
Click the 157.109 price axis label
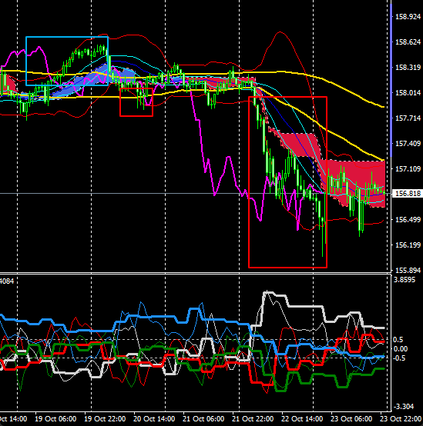point(408,169)
